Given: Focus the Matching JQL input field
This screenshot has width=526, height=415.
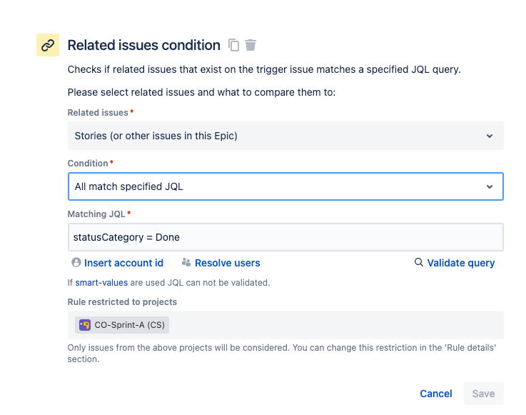Looking at the screenshot, I should pyautogui.click(x=285, y=237).
